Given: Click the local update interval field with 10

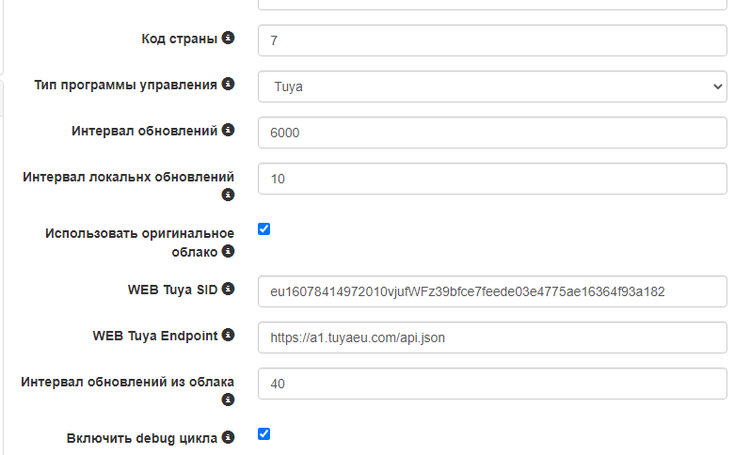Looking at the screenshot, I should [492, 179].
